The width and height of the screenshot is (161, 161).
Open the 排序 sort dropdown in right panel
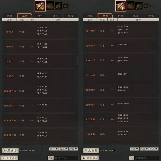(x=134, y=149)
